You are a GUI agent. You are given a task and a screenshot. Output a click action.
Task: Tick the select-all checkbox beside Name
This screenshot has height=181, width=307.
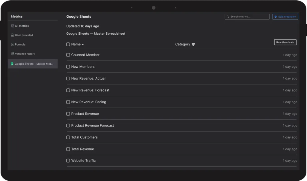point(68,44)
